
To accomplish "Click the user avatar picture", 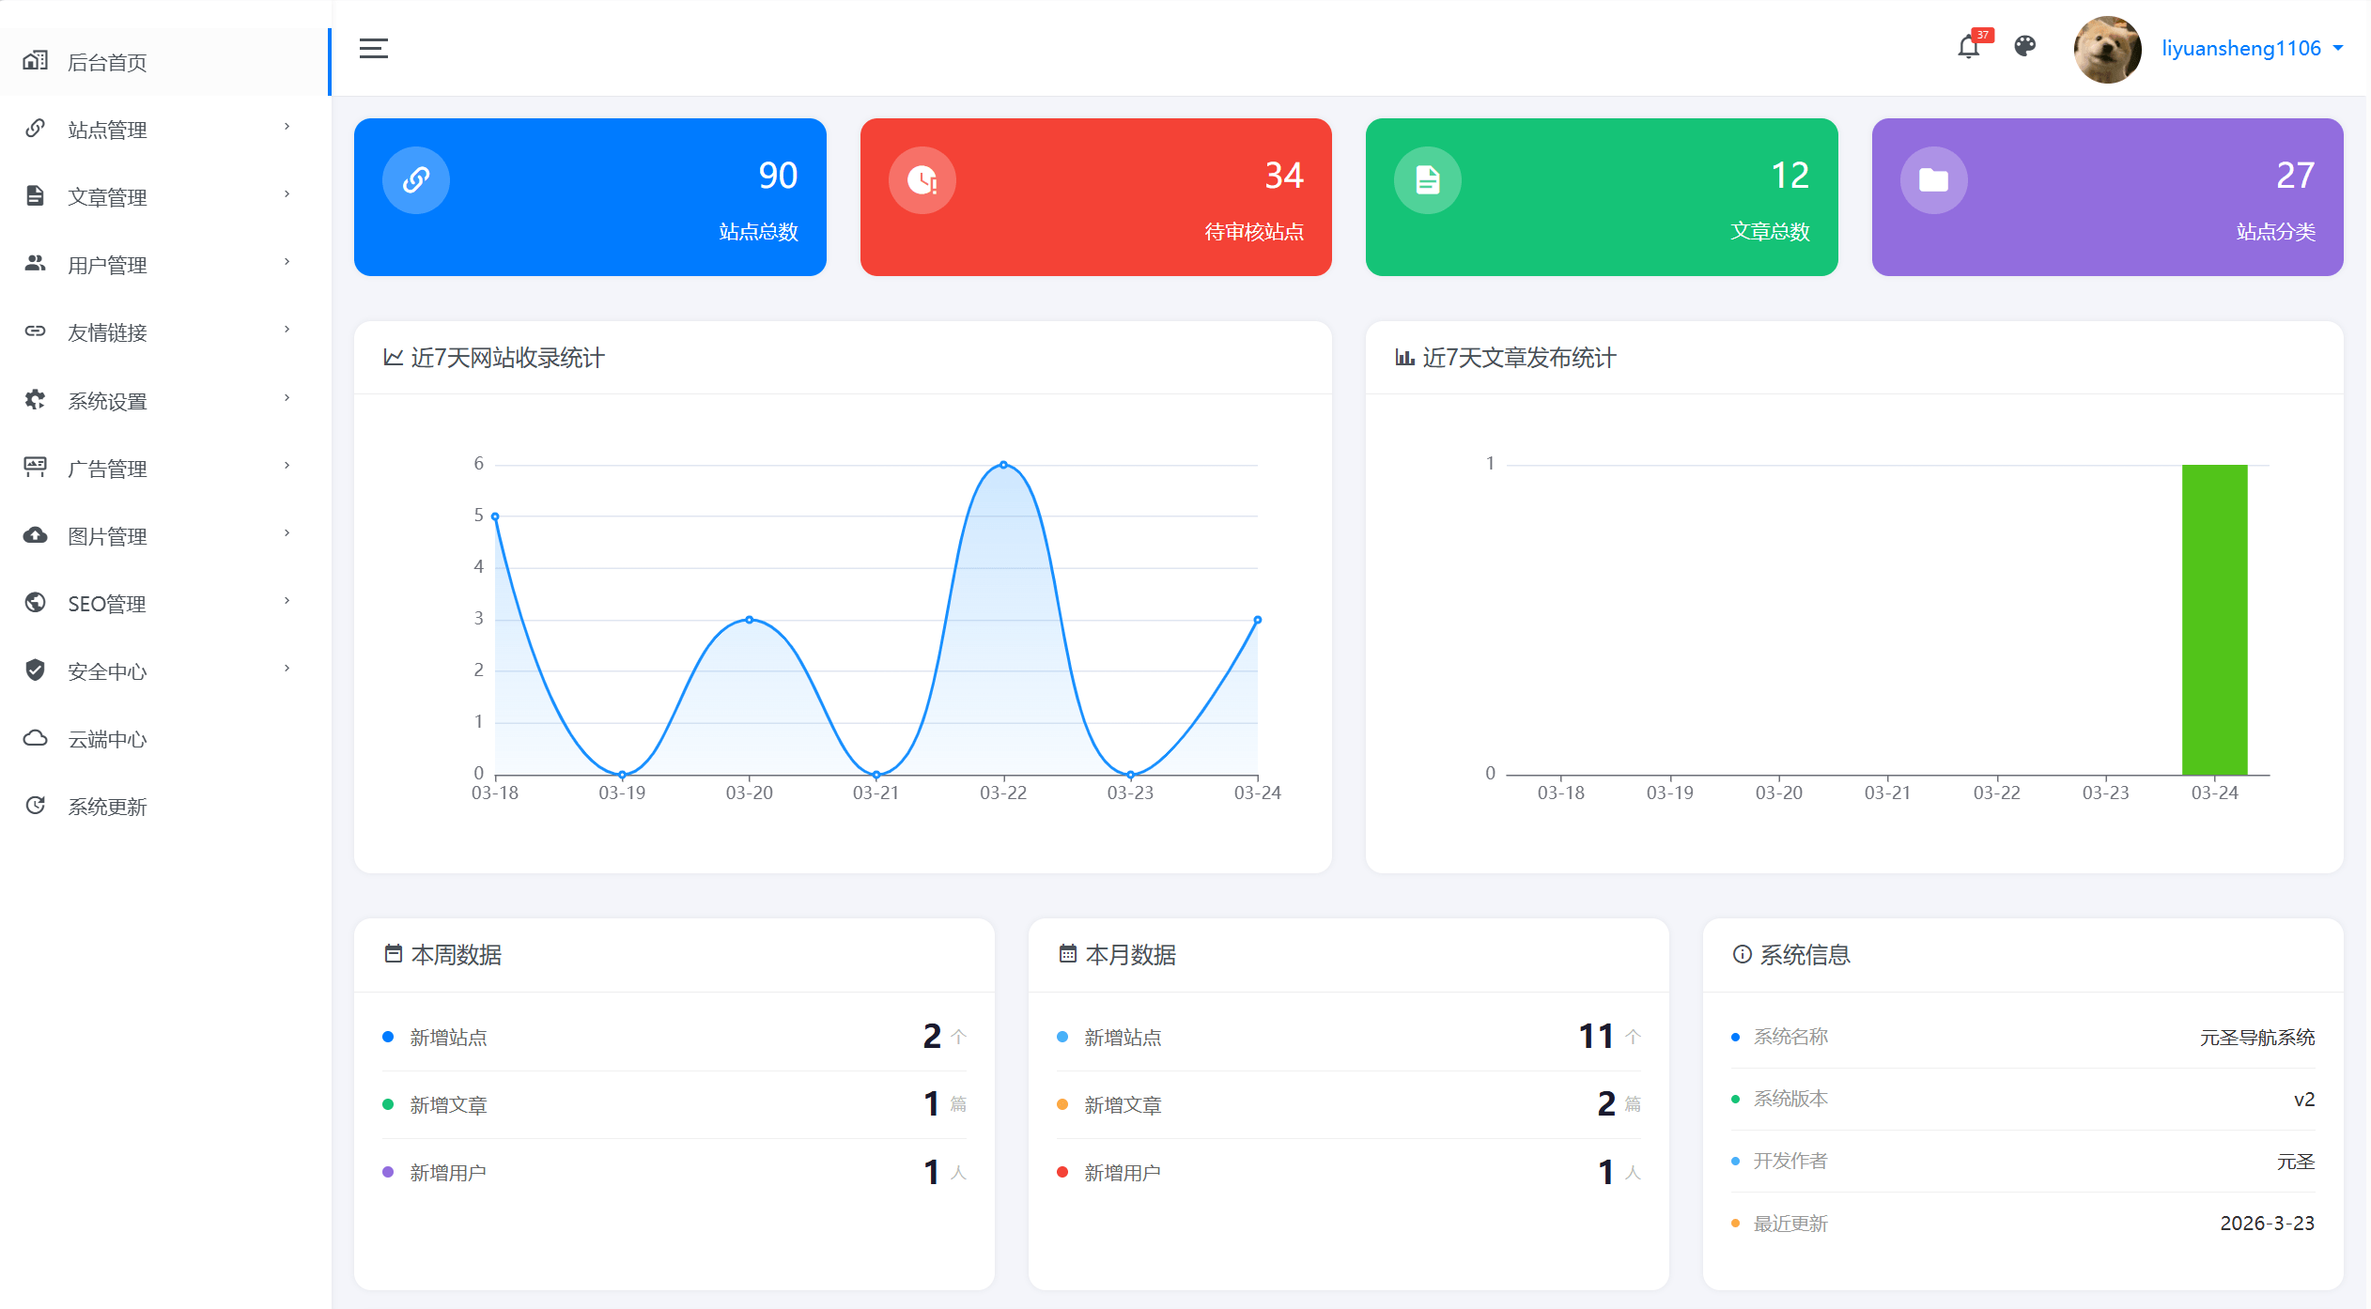I will click(2107, 50).
